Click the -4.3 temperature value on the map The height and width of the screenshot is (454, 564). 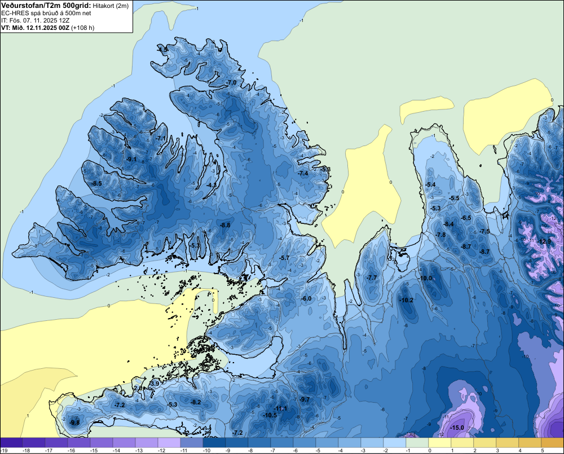point(212,185)
